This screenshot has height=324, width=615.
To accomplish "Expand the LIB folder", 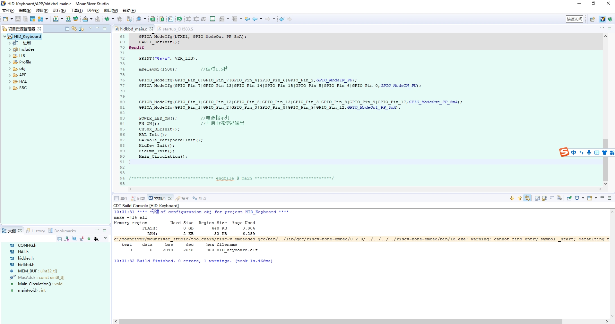I will point(10,56).
